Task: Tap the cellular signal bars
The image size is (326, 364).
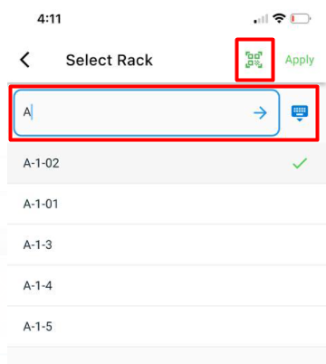Action: (261, 19)
